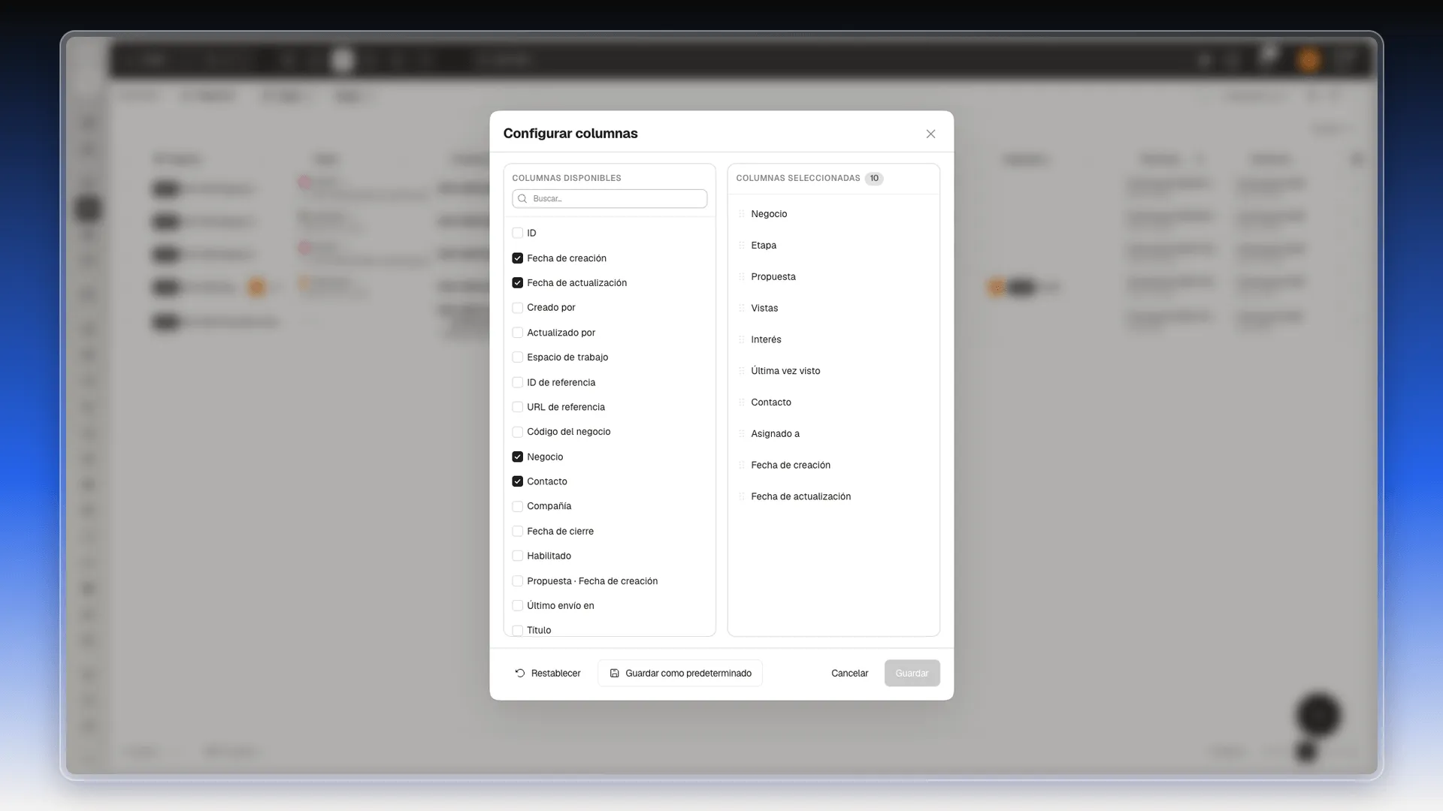The width and height of the screenshot is (1443, 811).
Task: Enable the Actualizado por column
Action: pos(517,332)
